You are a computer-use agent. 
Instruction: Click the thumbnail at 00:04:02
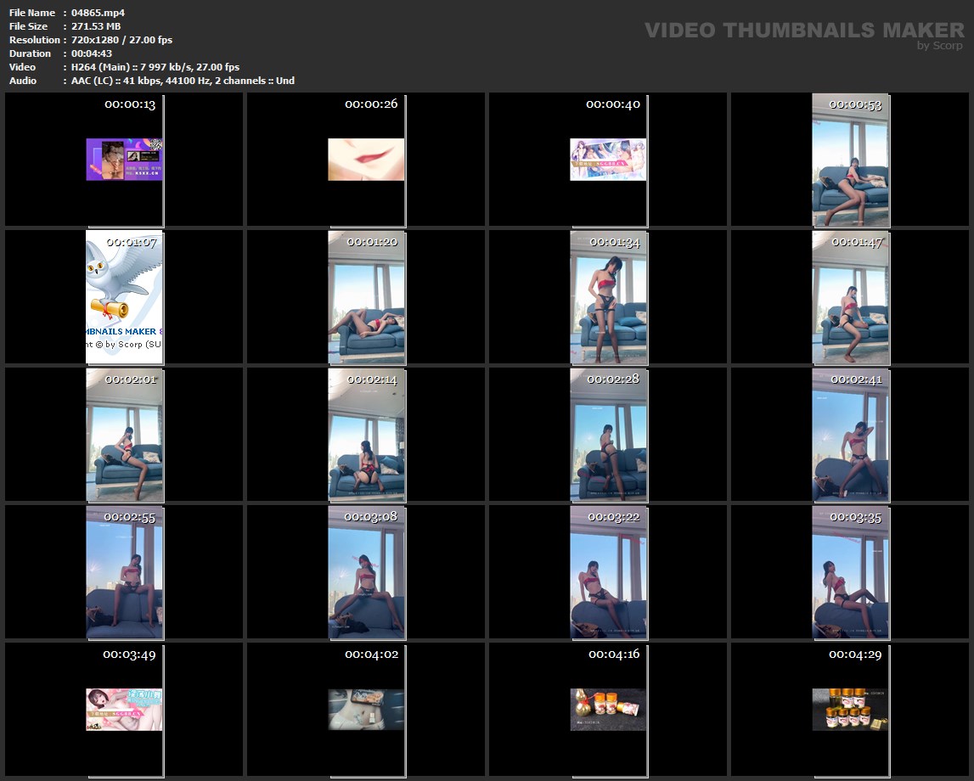(366, 710)
